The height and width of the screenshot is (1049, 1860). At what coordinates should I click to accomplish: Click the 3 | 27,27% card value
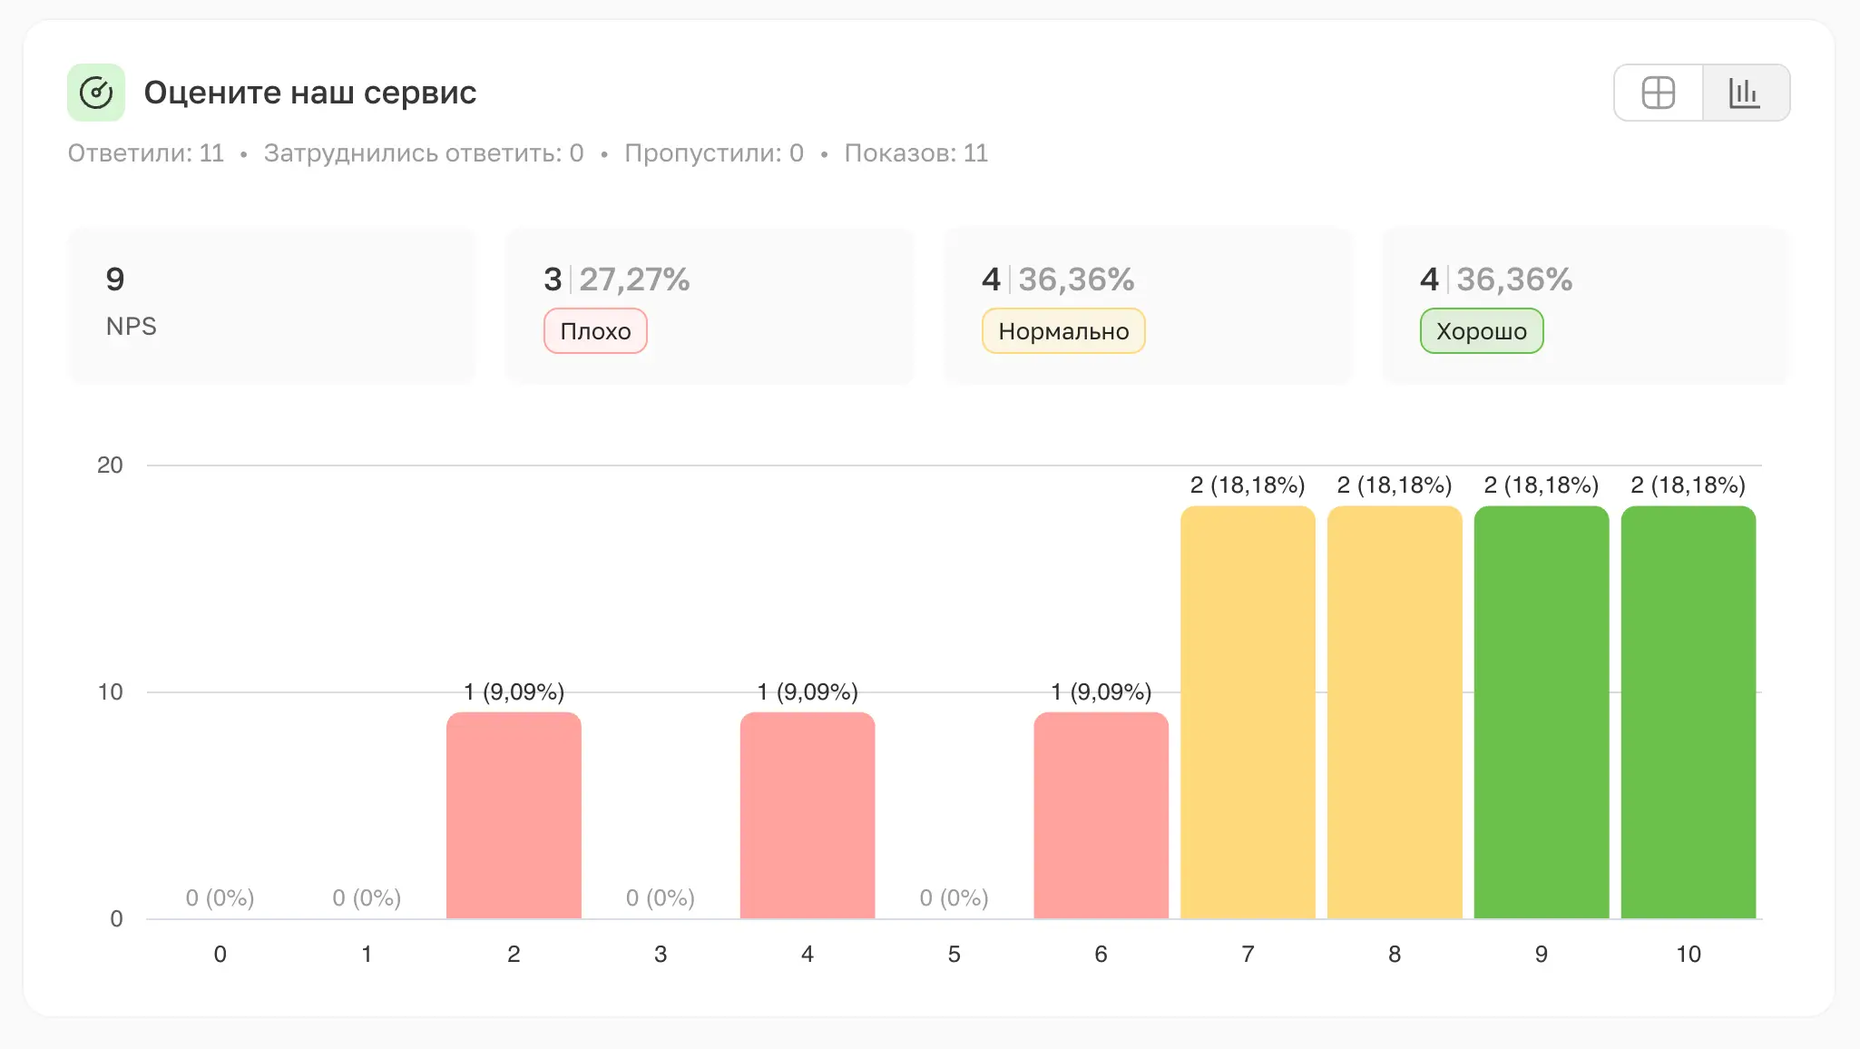coord(617,279)
